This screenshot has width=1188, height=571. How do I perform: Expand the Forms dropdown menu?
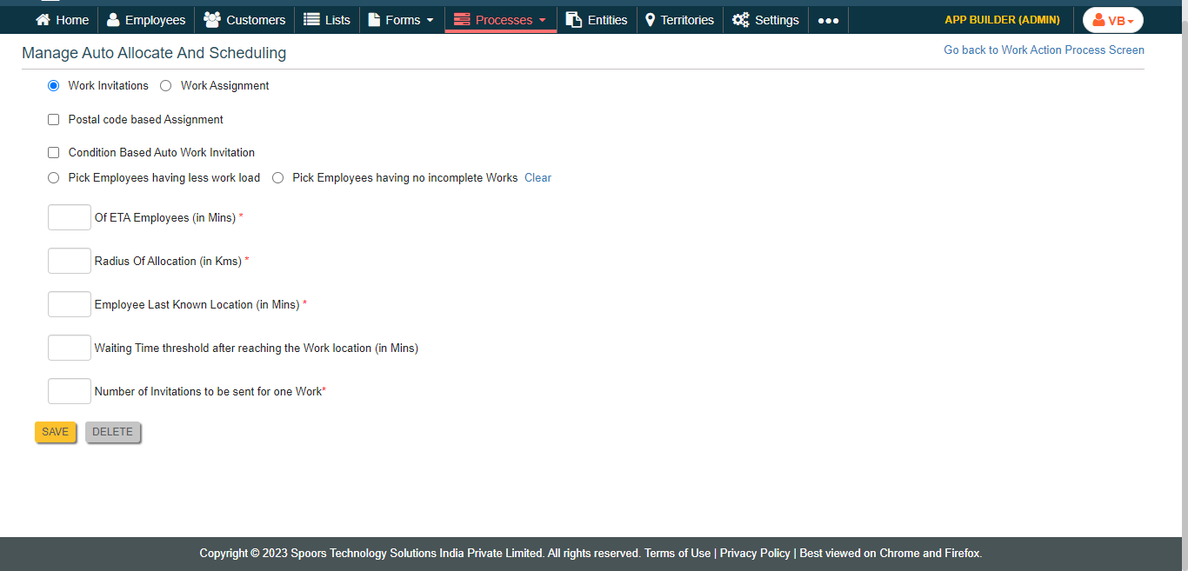[x=401, y=20]
